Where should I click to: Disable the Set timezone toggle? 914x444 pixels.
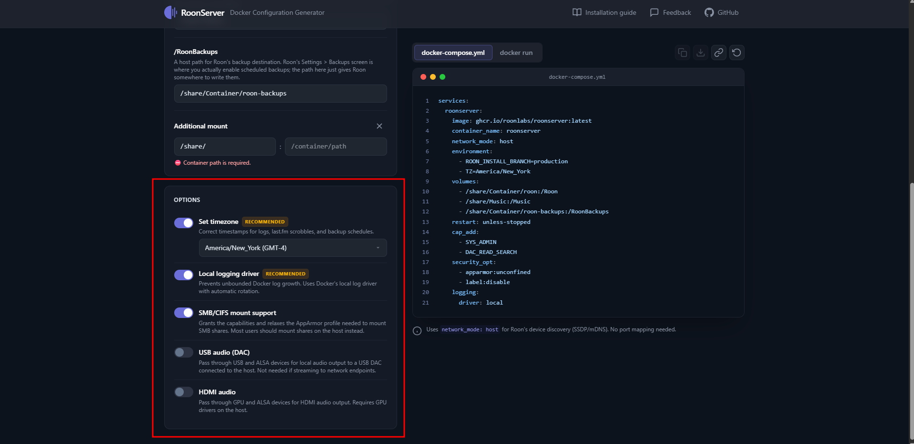(x=184, y=223)
